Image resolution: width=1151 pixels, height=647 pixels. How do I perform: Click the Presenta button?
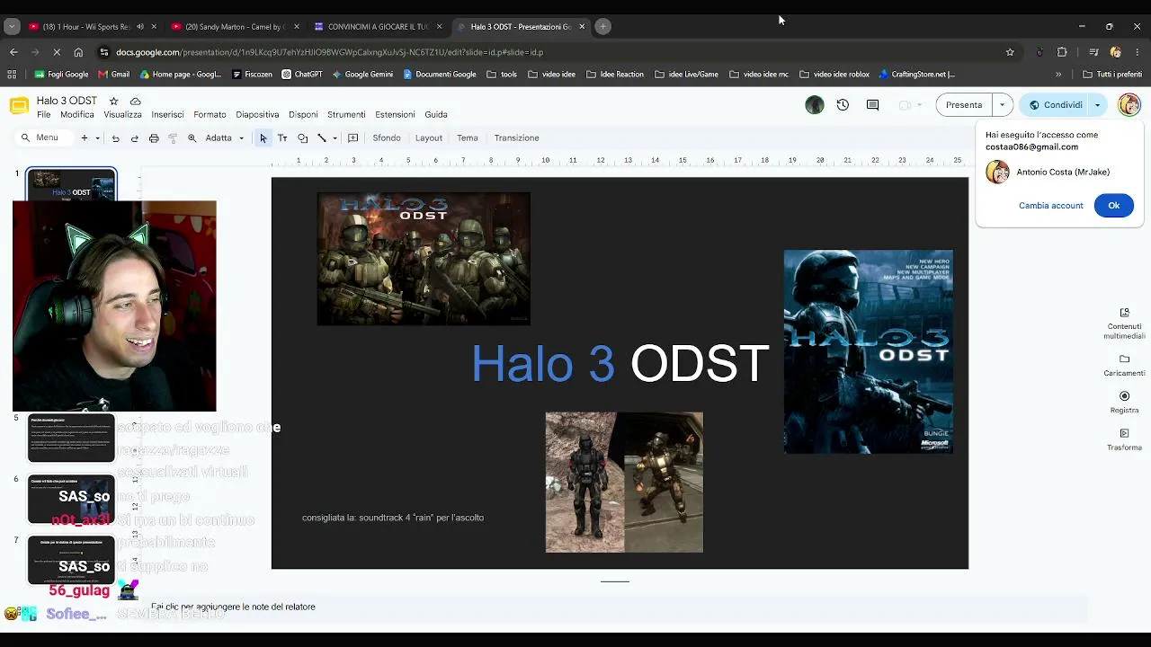tap(964, 105)
